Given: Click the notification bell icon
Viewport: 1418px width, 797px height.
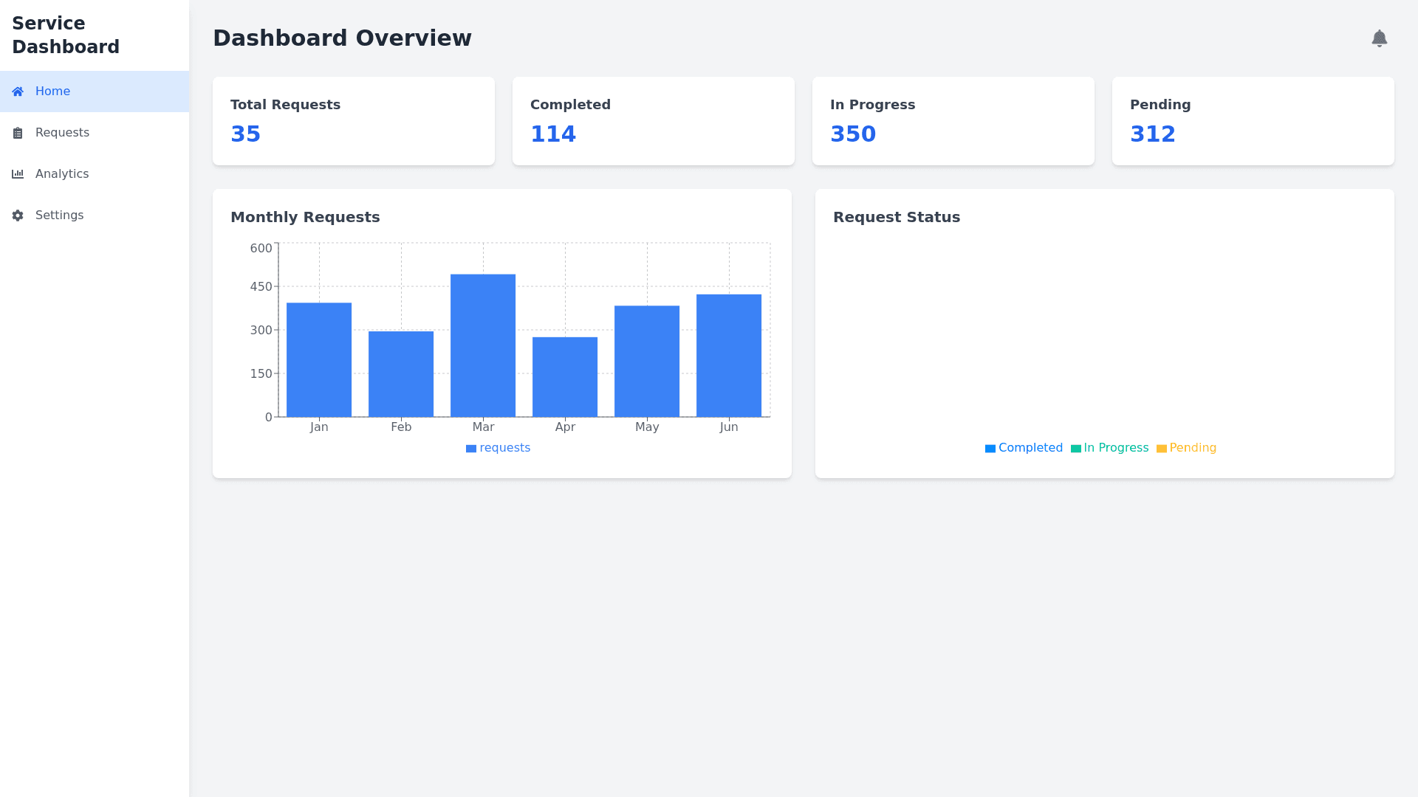Looking at the screenshot, I should [x=1379, y=38].
